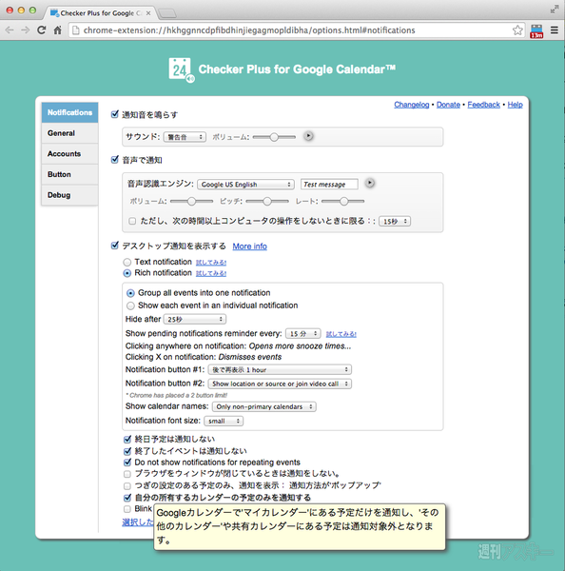565x571 pixels.
Task: Adjust the レート slider
Action: 343,201
